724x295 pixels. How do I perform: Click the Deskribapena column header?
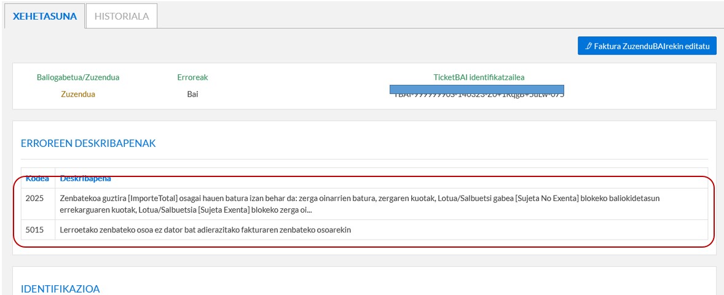pos(85,179)
